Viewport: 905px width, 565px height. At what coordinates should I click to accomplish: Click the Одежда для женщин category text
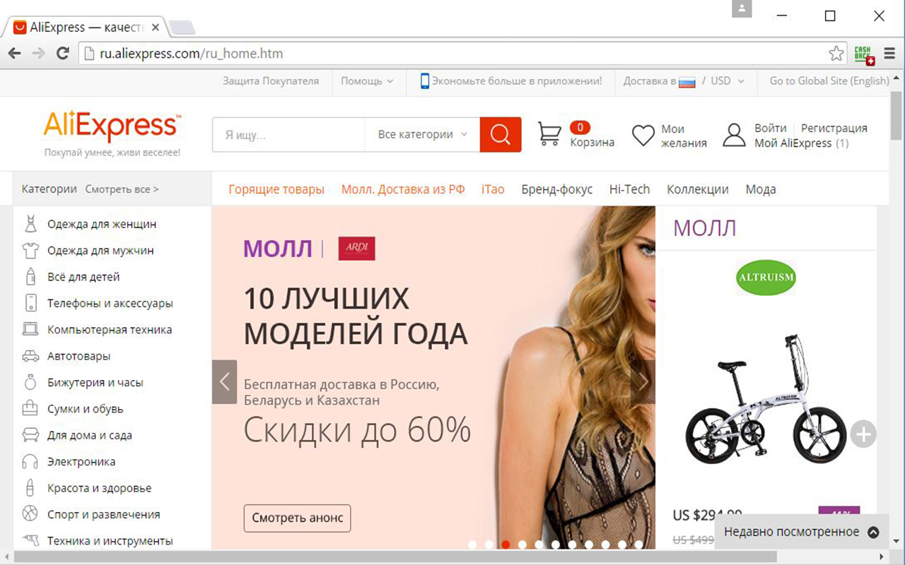click(x=102, y=225)
